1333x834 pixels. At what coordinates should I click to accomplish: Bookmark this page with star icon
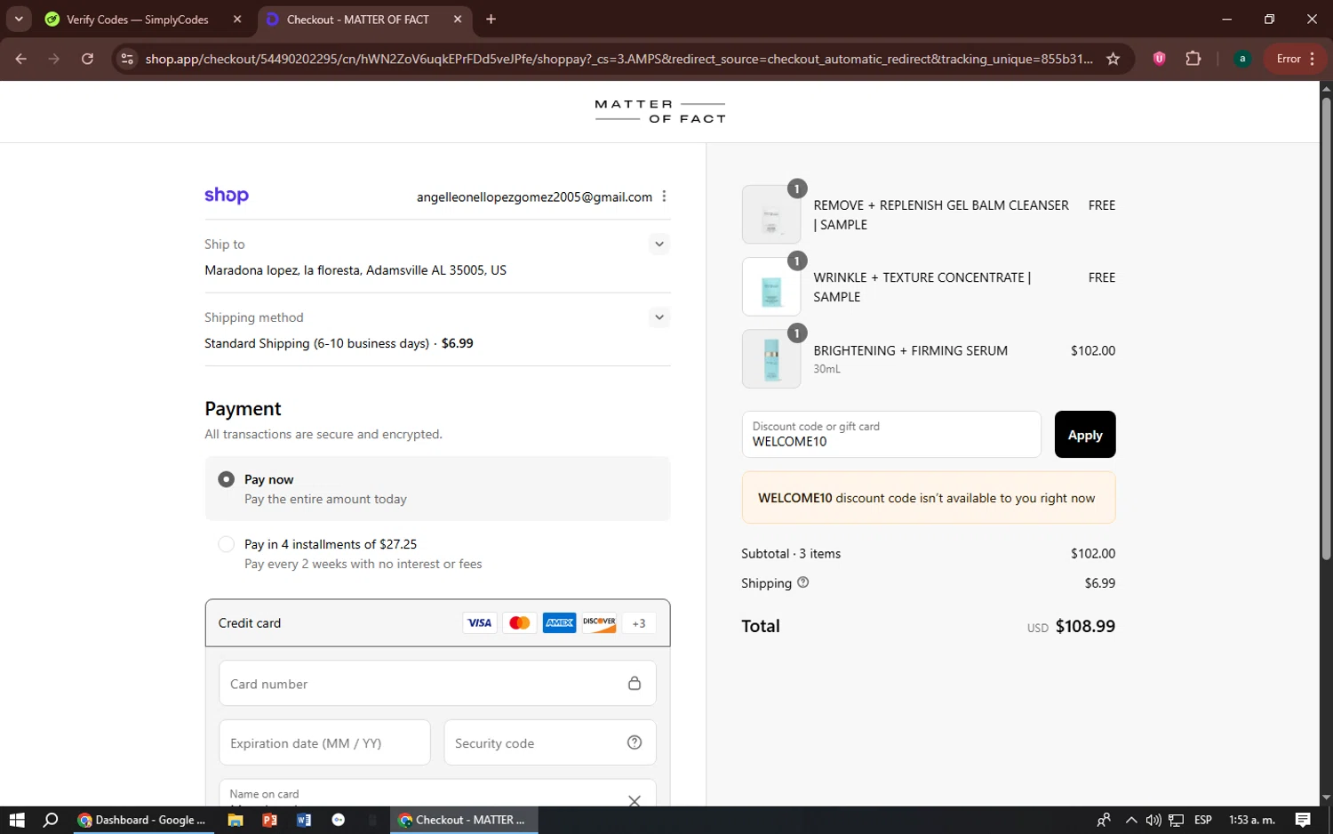click(1113, 59)
